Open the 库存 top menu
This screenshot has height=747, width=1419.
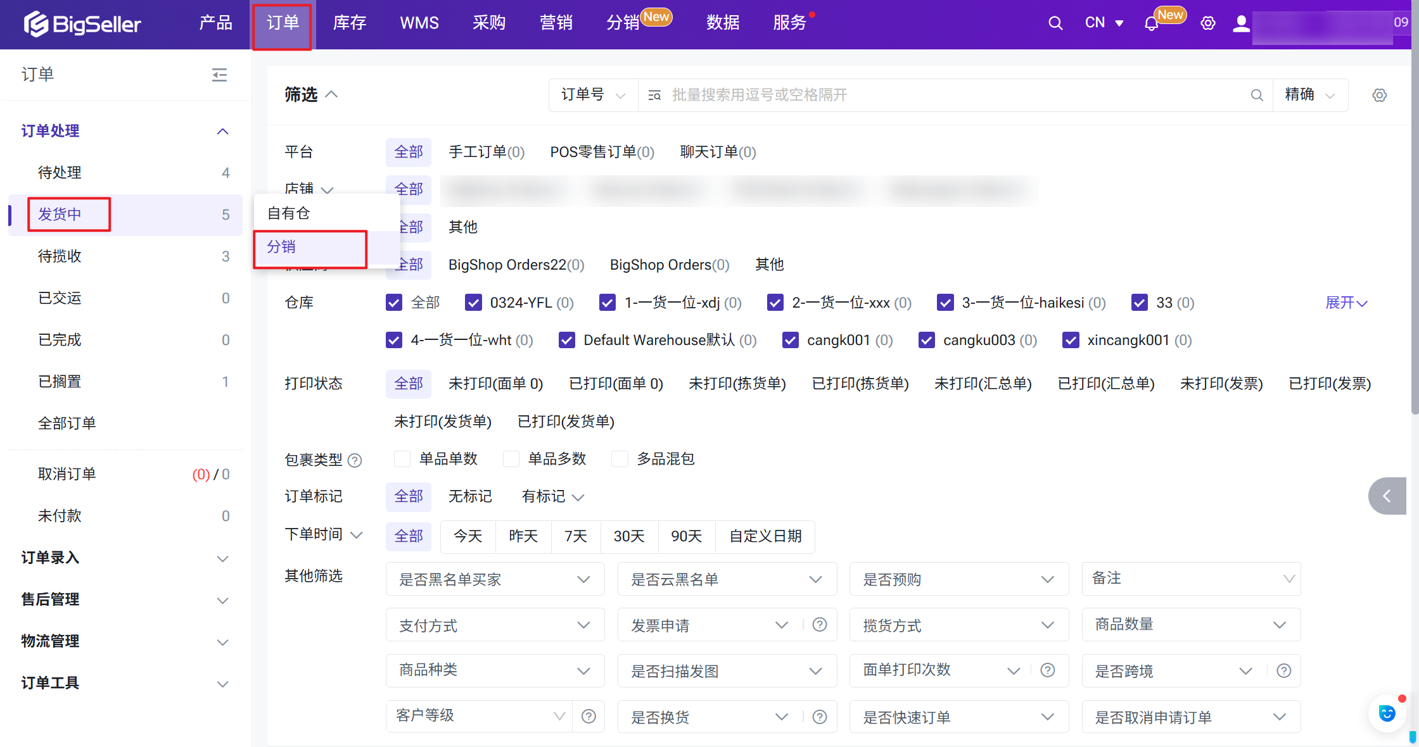(x=350, y=23)
